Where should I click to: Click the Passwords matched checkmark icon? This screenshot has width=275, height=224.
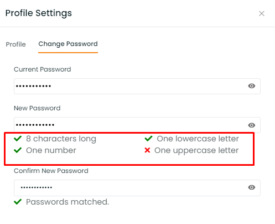18,202
